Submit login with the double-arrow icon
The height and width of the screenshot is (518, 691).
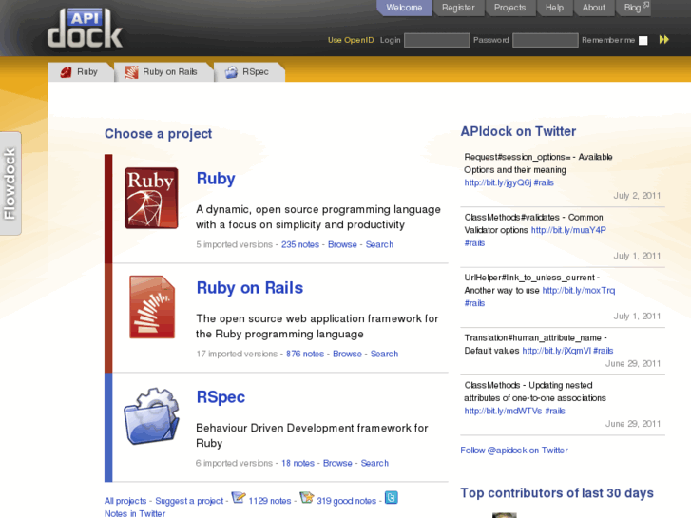663,40
